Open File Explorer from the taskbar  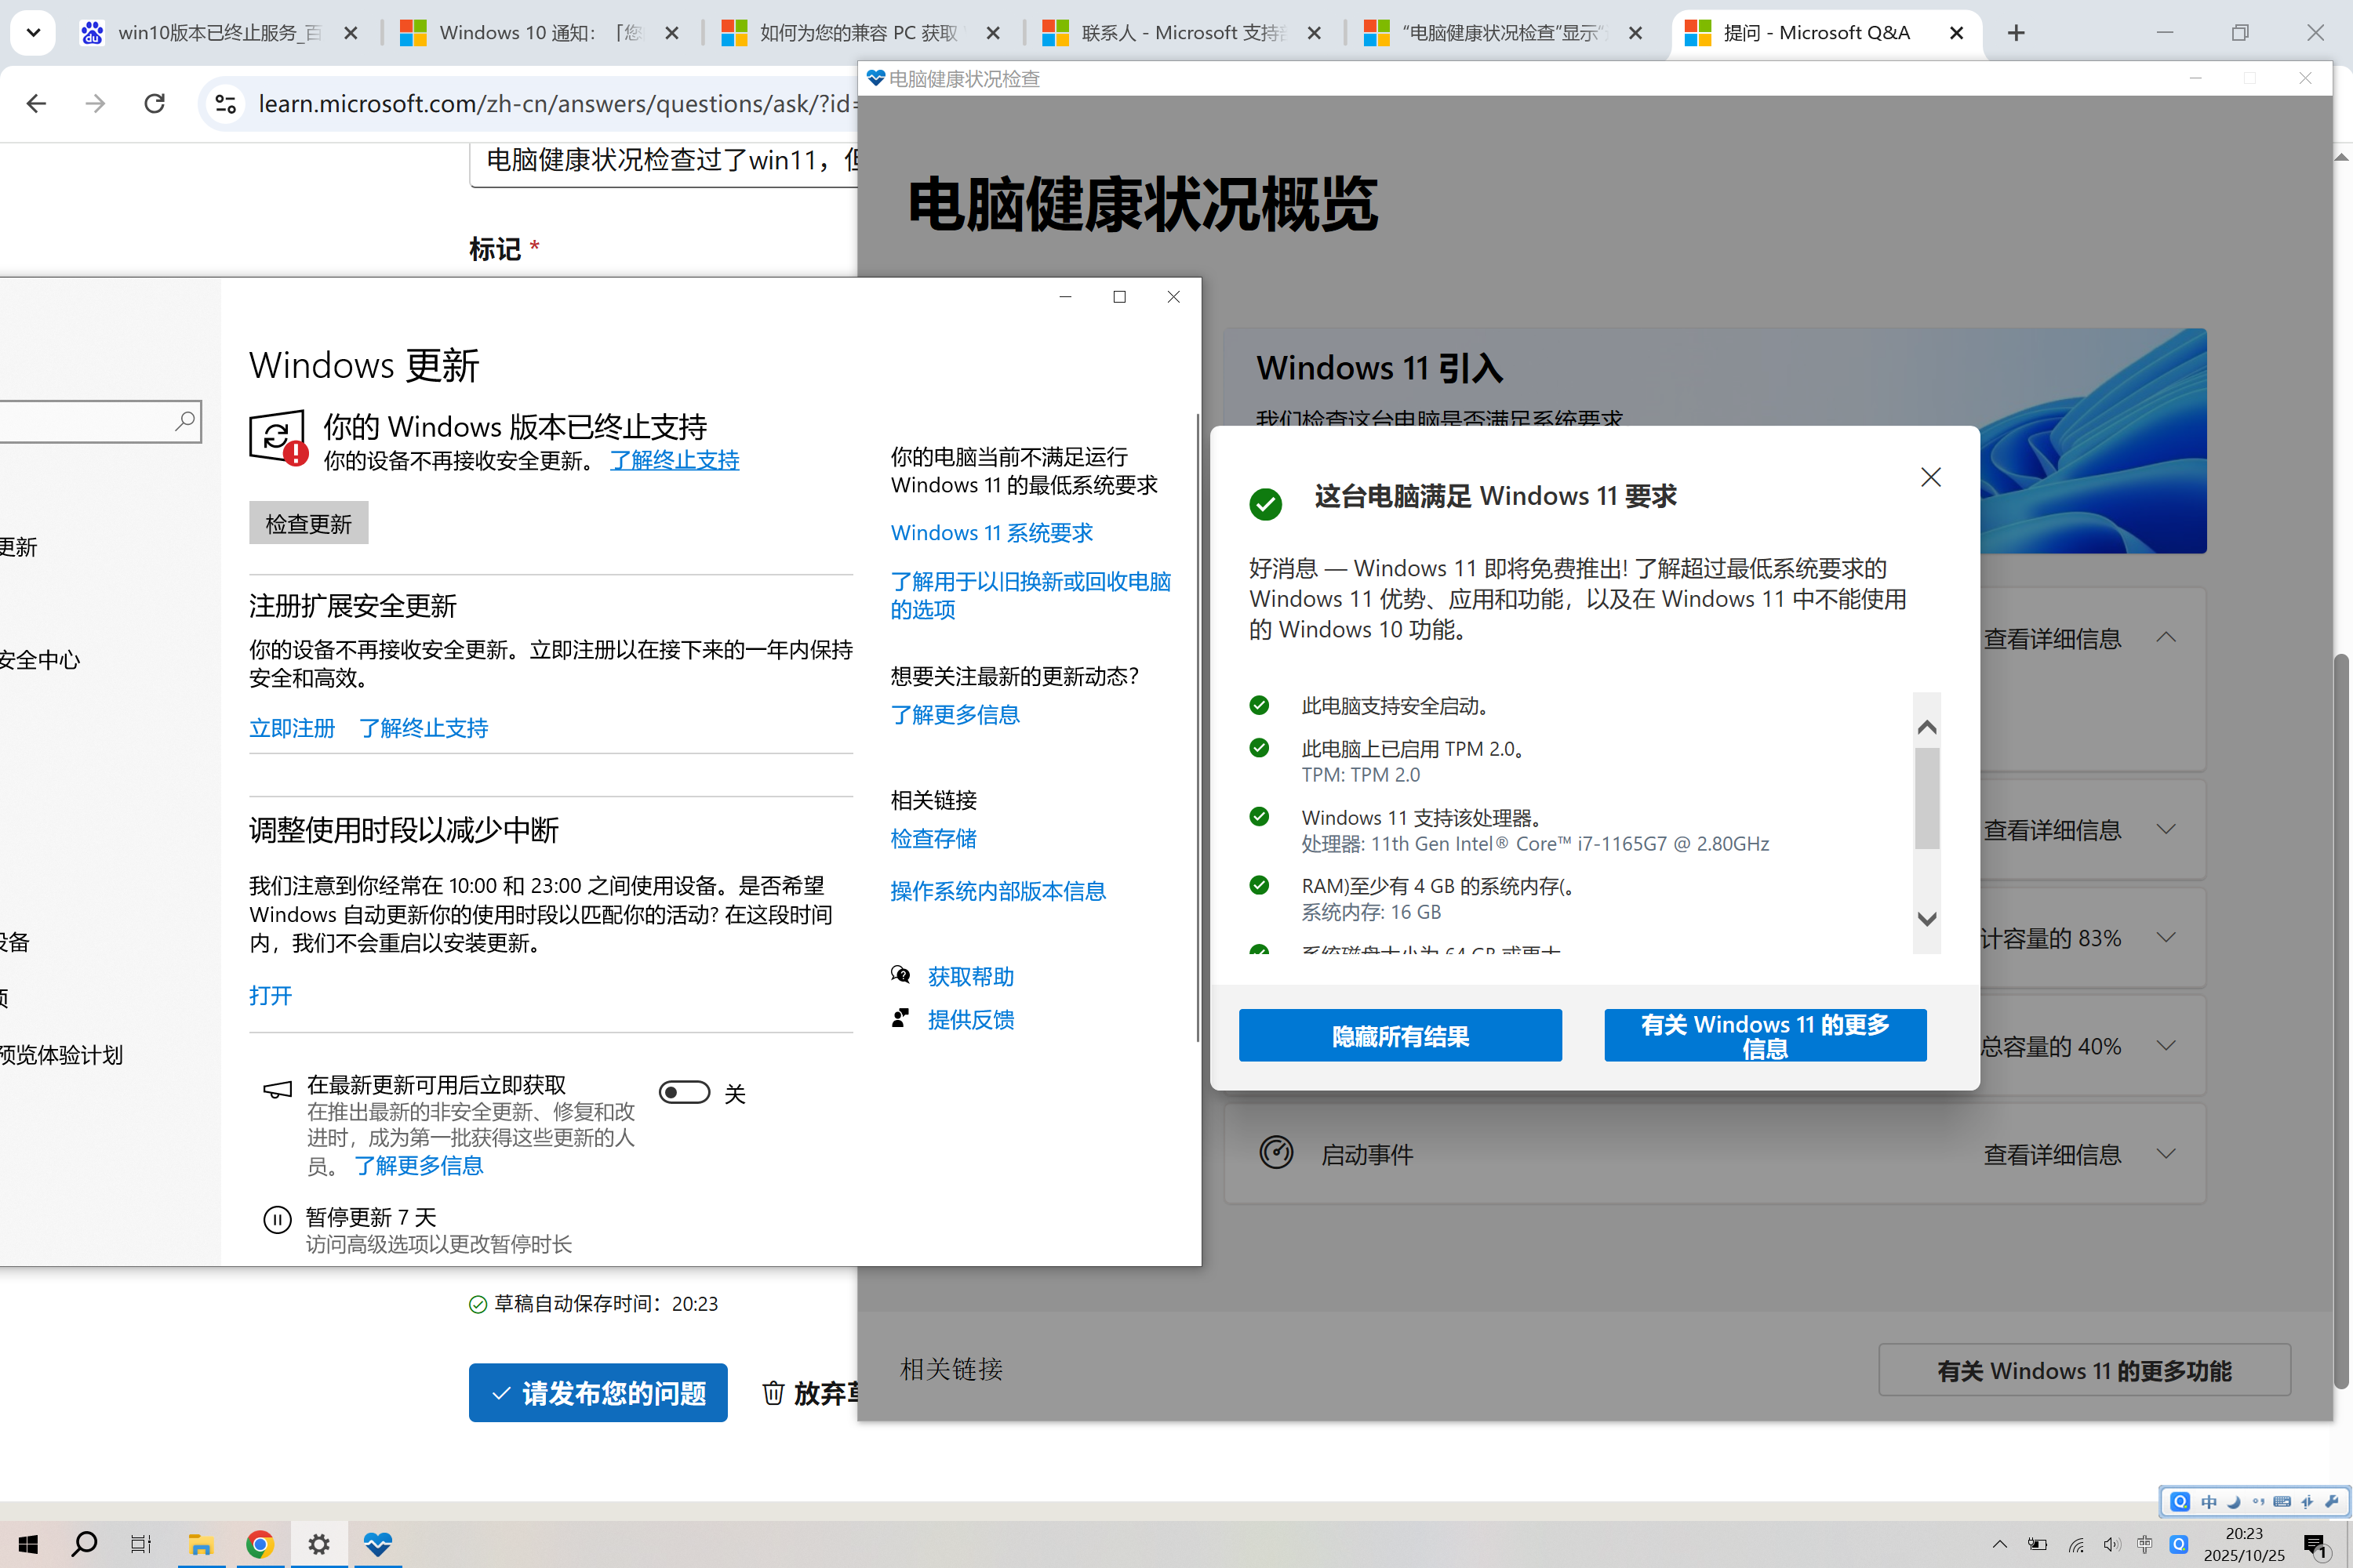[x=200, y=1544]
